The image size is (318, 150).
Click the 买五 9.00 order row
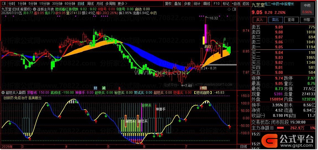(x=284, y=73)
